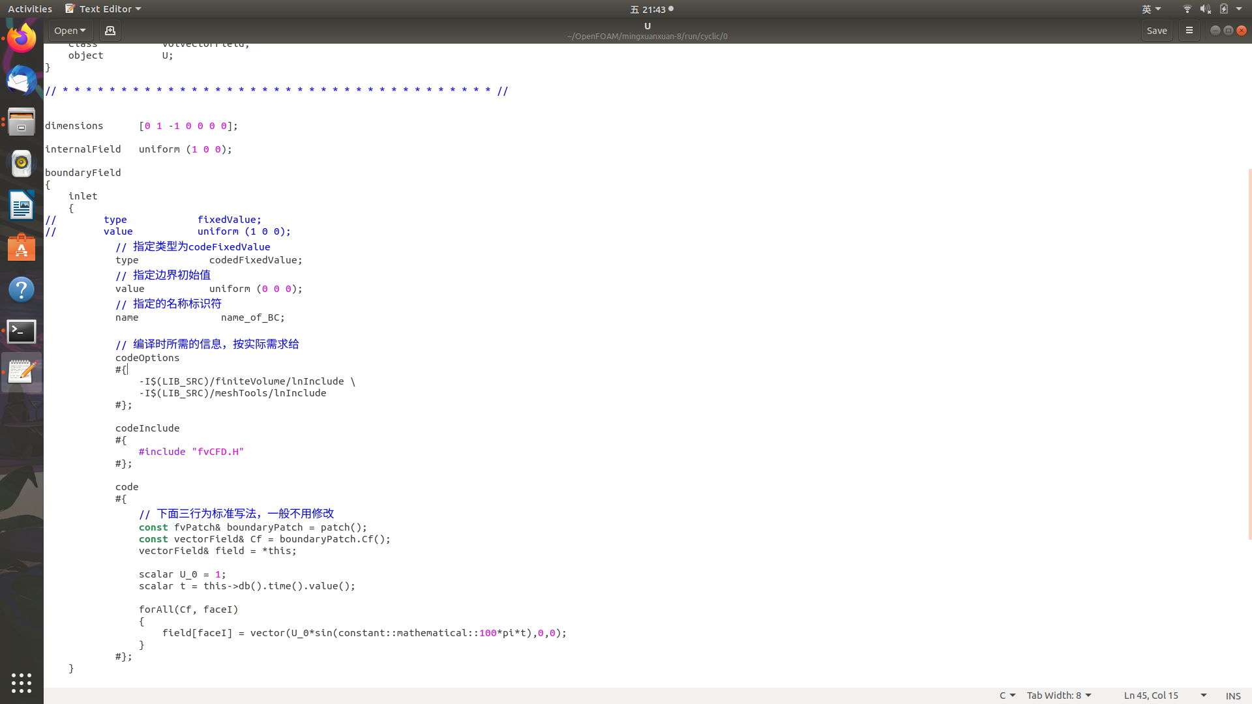Minimize the Text Editor window

[1215, 31]
